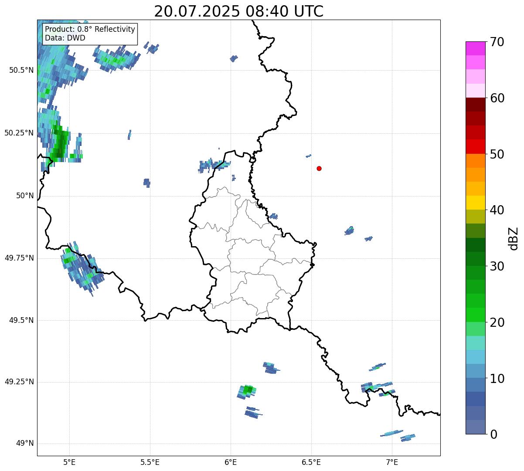Click the orange colorbar swatch just below 50
The image size is (524, 471).
coord(476,161)
